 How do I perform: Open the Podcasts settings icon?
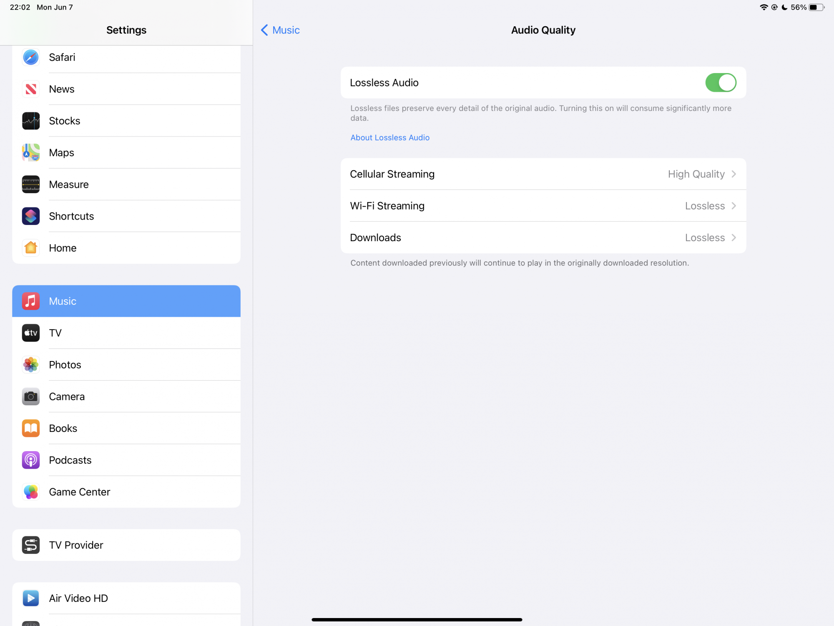click(x=31, y=460)
